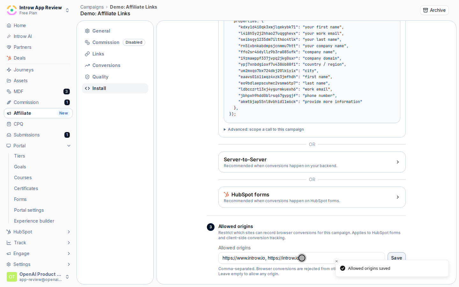Save the allowed origins
This screenshot has width=459, height=287.
pos(397,258)
